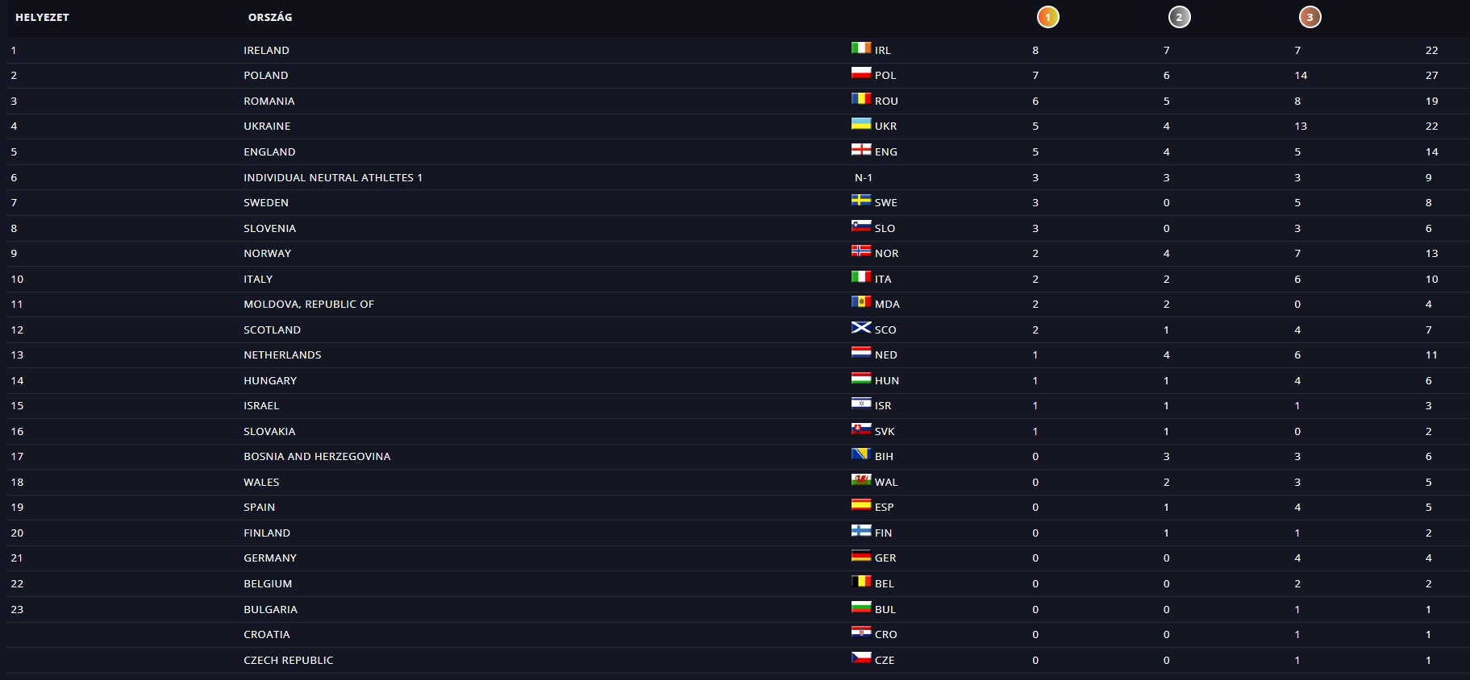Click the bronze medal column icon
Screen dimensions: 1470x680
[x=1310, y=17]
